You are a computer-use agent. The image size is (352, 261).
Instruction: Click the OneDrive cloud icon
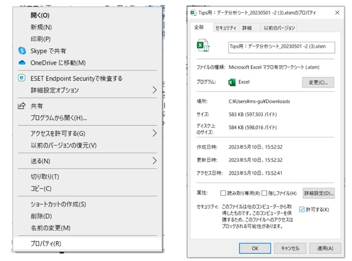pyautogui.click(x=22, y=62)
